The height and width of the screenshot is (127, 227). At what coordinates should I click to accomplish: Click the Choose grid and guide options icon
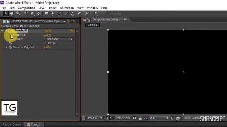106,118
